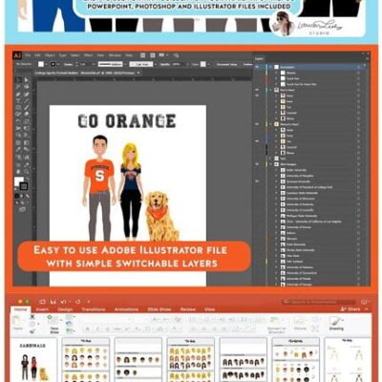Screen dimensions: 382x382
Task: Switch to PowerPoint's Transitions tab
Action: click(94, 309)
